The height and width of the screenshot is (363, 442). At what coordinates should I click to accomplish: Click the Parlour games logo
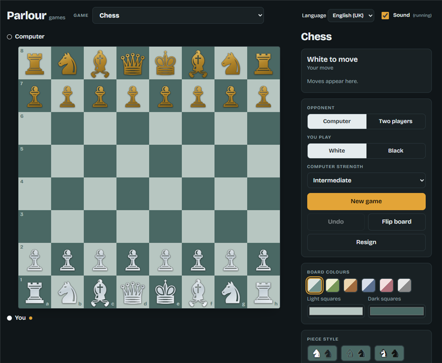(36, 16)
